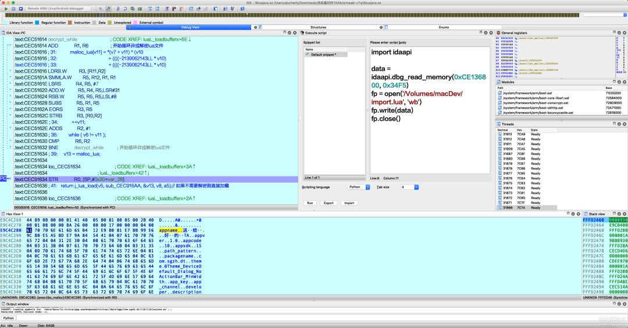The image size is (628, 328).
Task: Click the Terminate process stop icon
Action: click(22, 9)
